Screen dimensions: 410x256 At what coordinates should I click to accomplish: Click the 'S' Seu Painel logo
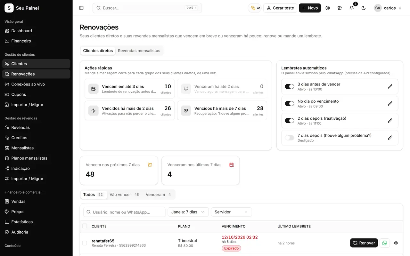(x=9, y=8)
